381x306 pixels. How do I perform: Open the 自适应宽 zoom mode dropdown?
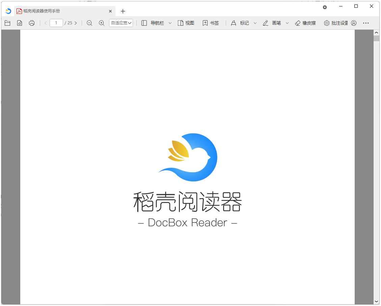pos(121,23)
